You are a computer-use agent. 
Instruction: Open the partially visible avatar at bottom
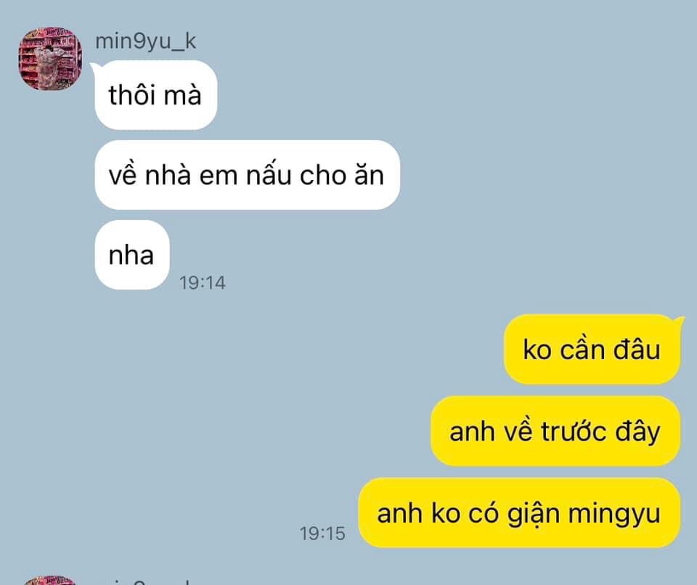50,581
